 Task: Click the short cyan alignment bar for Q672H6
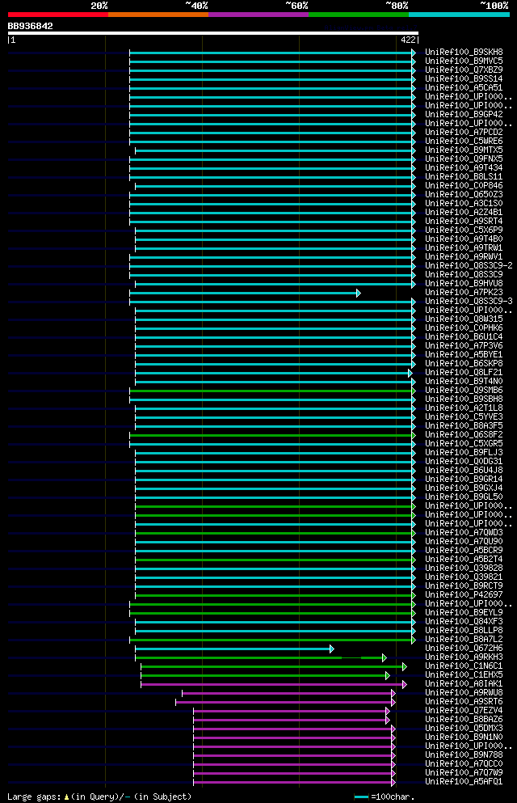click(235, 649)
